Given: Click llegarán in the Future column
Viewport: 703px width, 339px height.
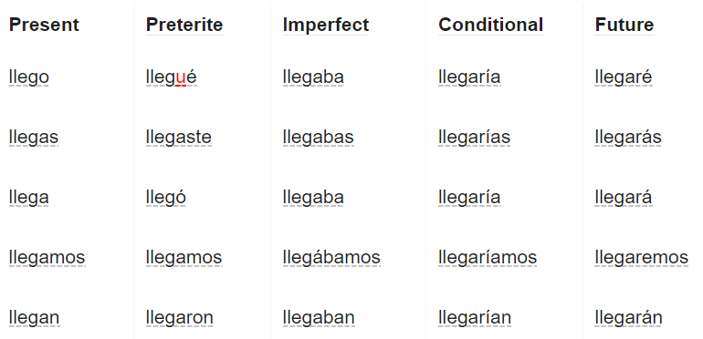Looking at the screenshot, I should point(628,318).
